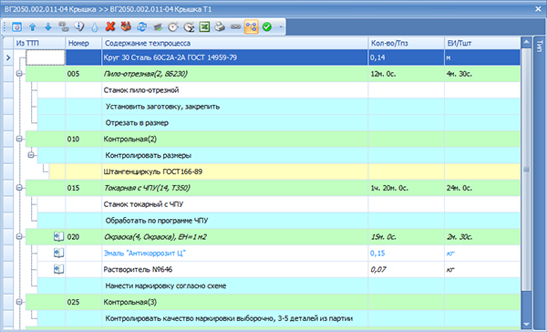
Task: Click the blue window icon in toolbar
Action: click(16, 26)
